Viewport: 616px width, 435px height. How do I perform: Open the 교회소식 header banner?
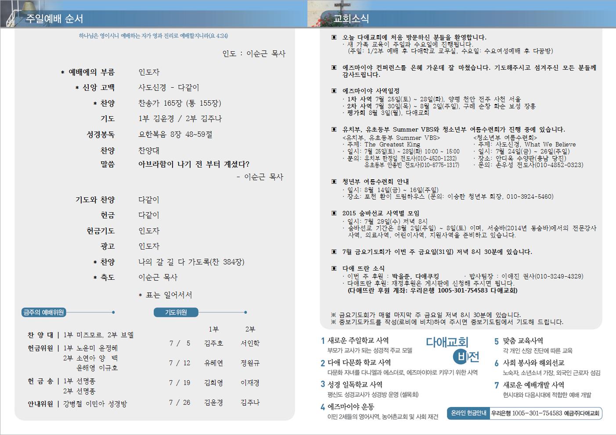tap(351, 19)
